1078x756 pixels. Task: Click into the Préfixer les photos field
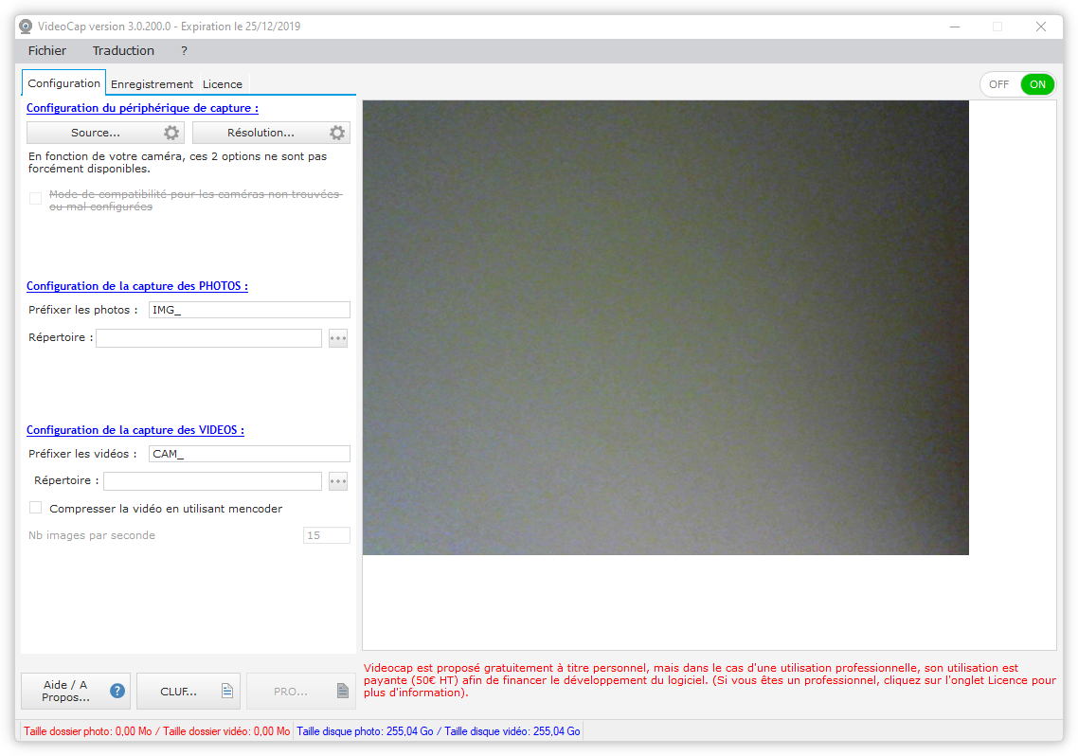click(x=249, y=310)
